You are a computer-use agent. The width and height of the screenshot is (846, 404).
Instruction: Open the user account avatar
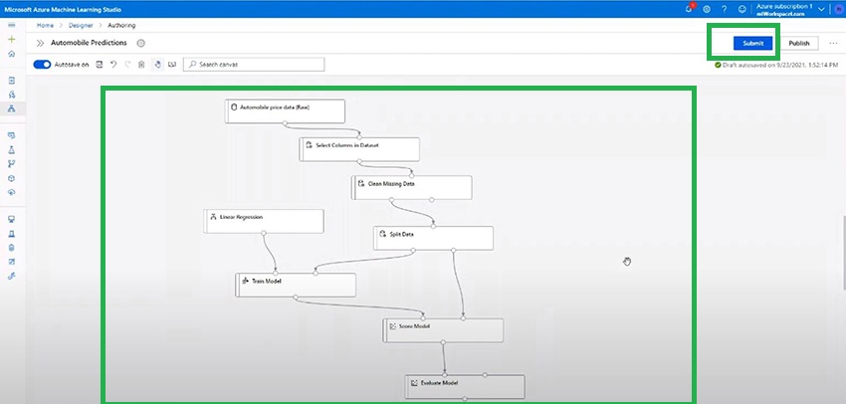point(840,9)
